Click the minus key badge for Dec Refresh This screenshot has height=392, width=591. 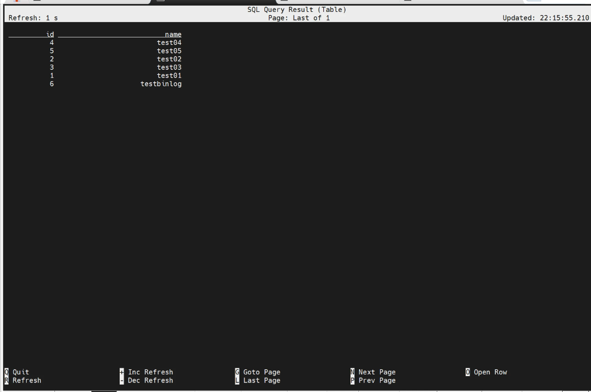pos(122,381)
